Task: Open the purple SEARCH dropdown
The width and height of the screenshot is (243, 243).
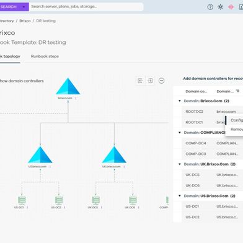Action: pyautogui.click(x=24, y=7)
